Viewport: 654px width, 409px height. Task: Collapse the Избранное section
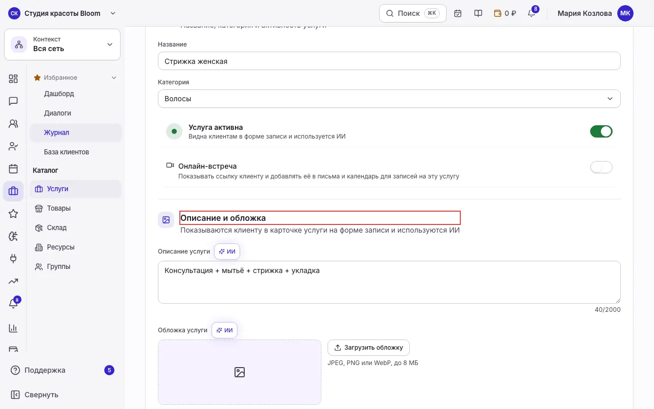76,78
